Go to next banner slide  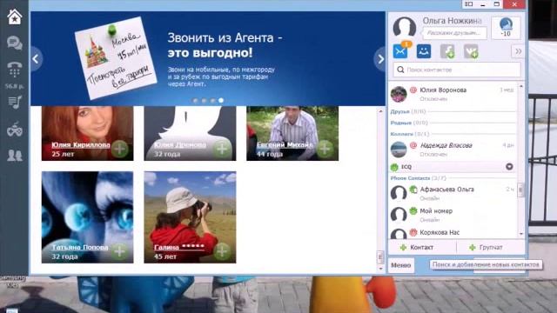click(380, 59)
